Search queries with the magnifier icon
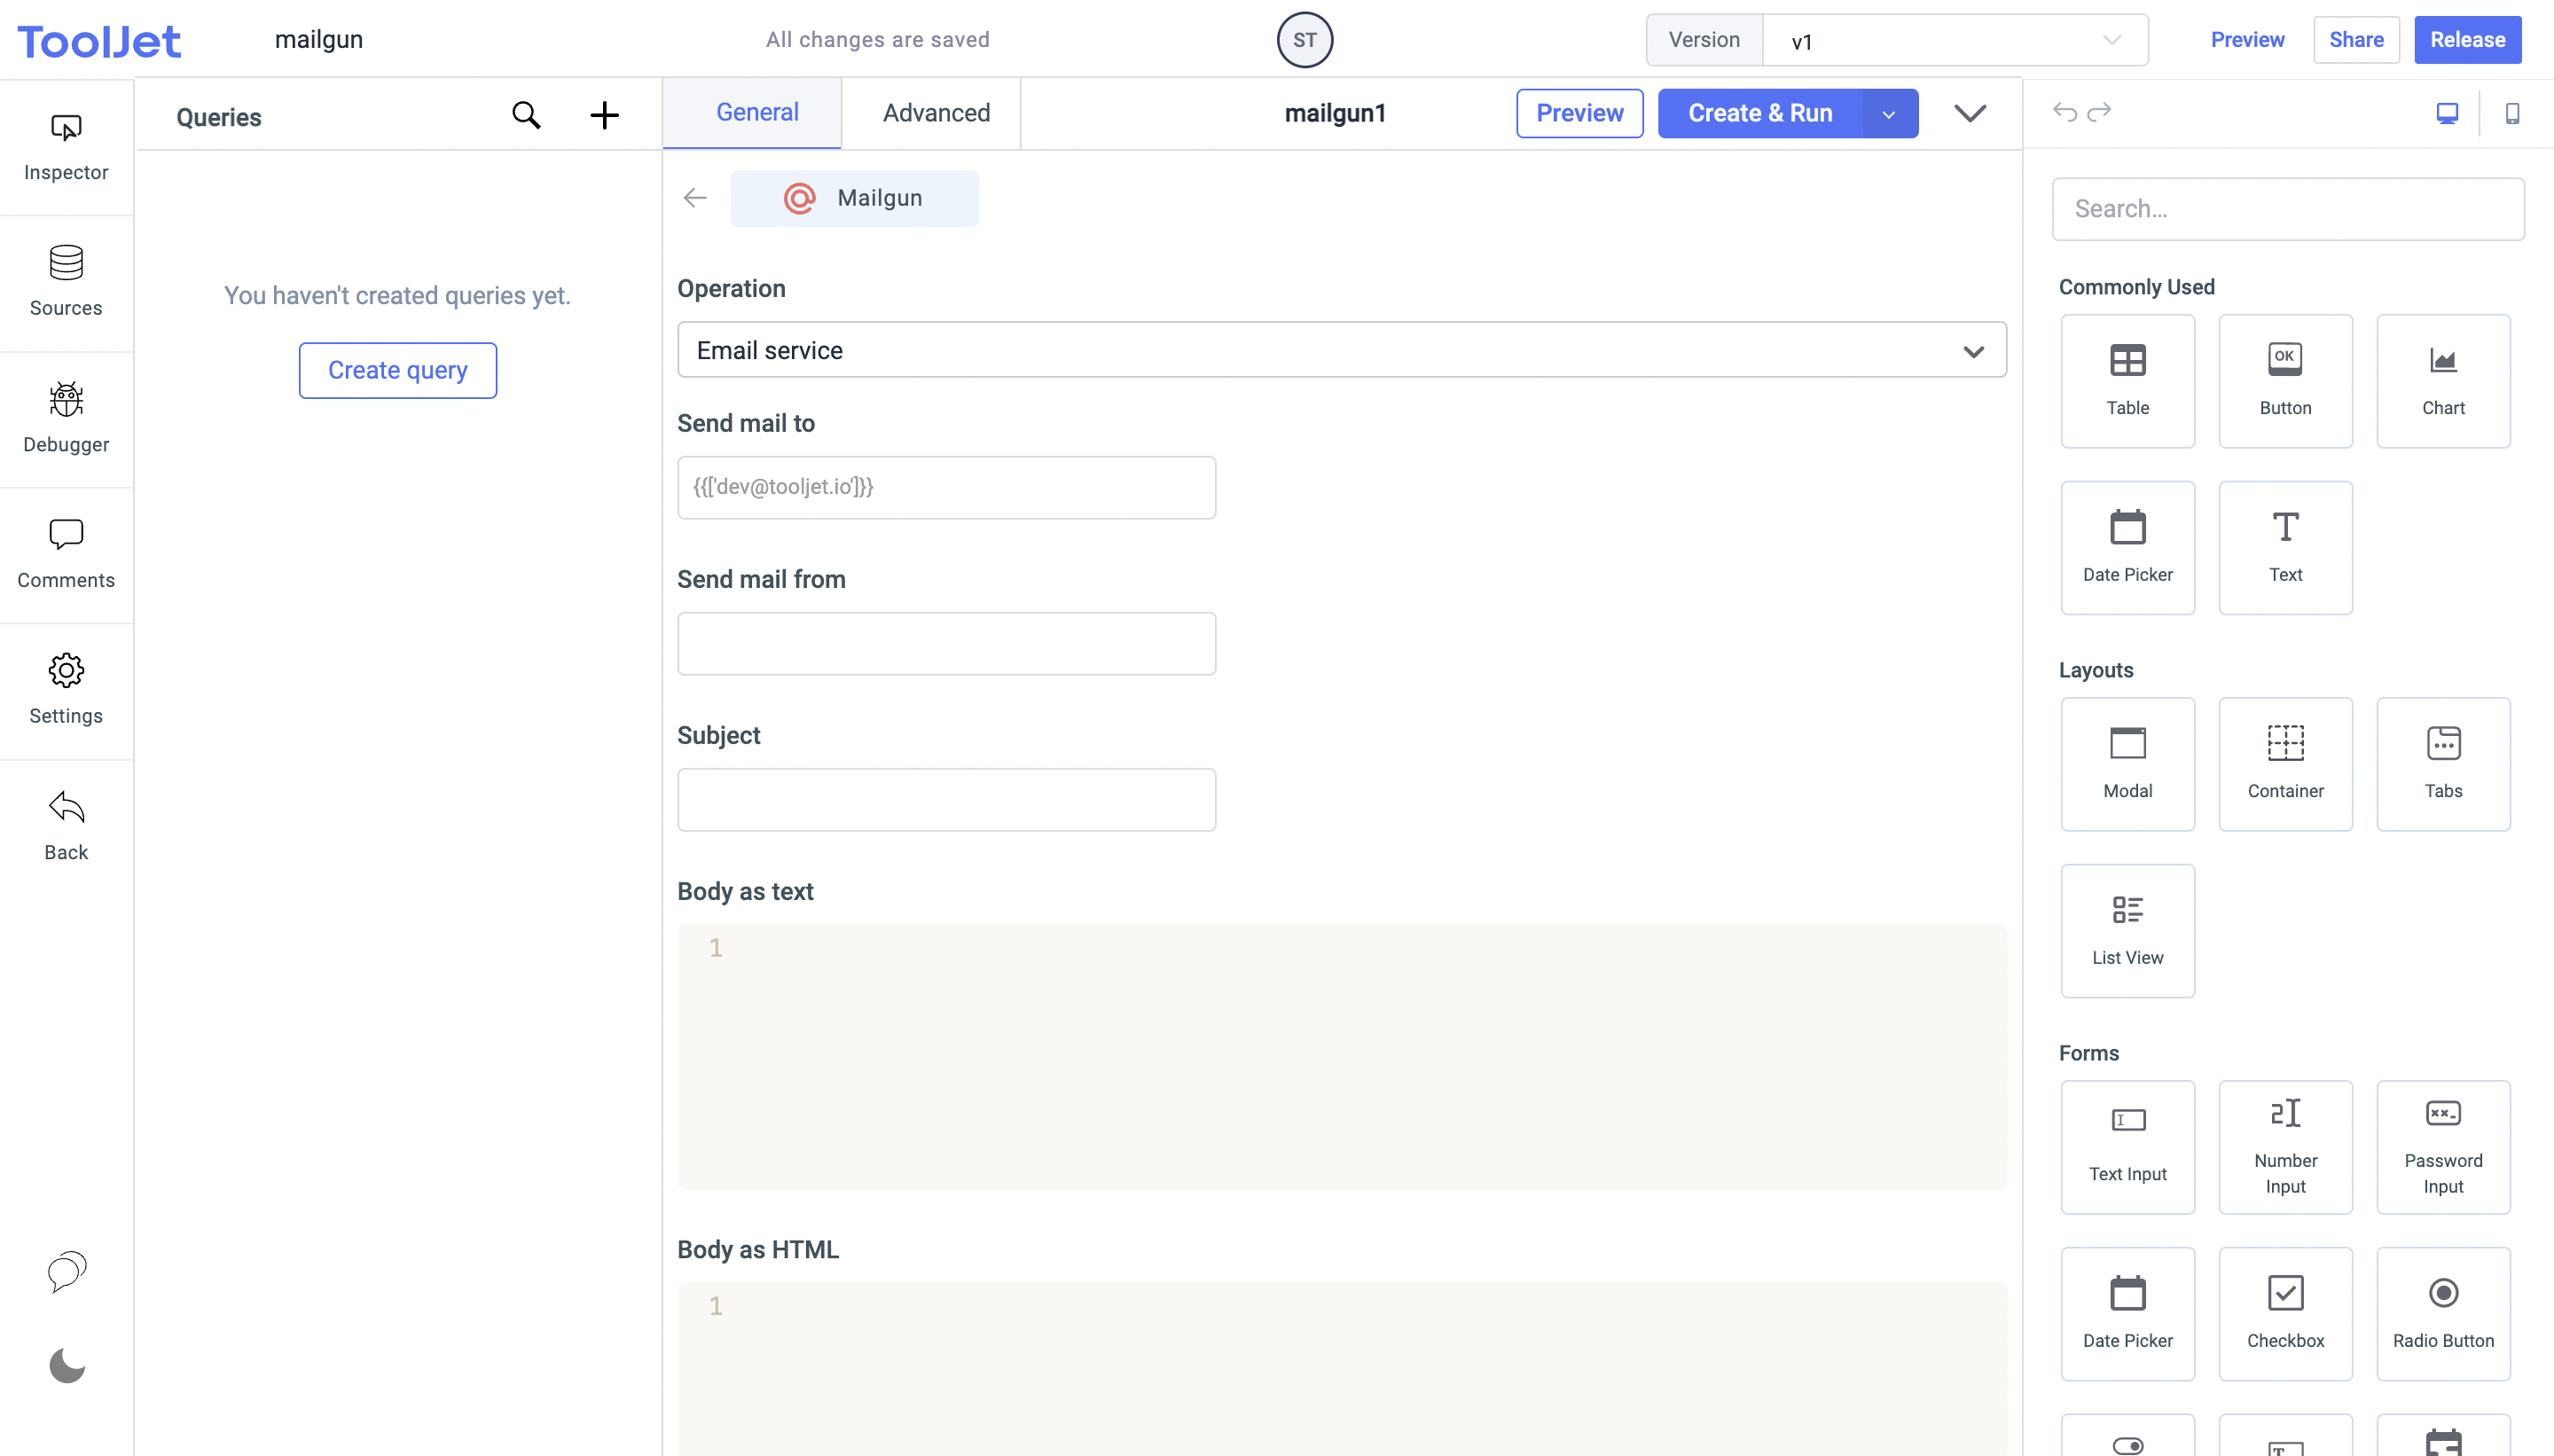2554x1456 pixels. click(526, 115)
